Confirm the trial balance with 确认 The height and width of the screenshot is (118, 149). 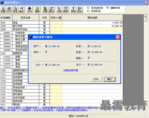point(110,79)
